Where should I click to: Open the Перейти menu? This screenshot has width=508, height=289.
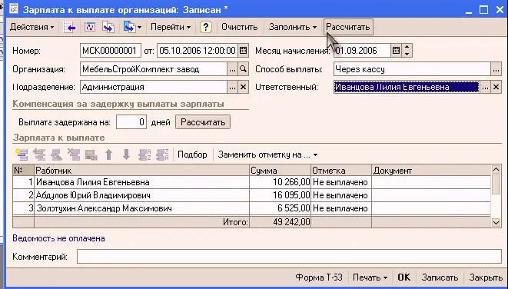point(171,27)
